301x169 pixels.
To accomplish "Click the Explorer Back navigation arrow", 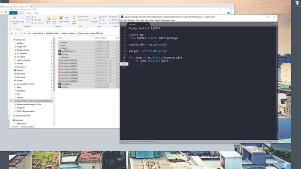I will click(x=12, y=33).
